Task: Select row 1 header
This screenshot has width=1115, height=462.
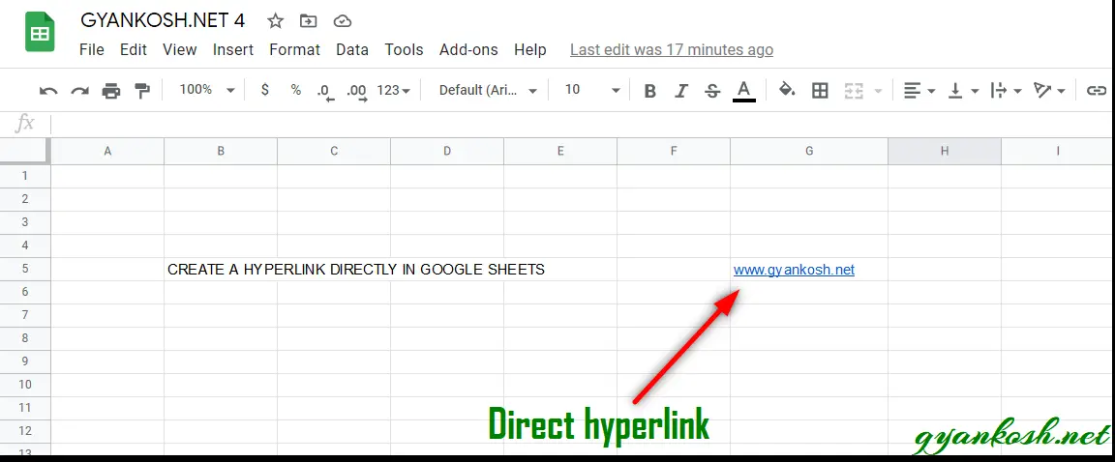Action: tap(25, 176)
